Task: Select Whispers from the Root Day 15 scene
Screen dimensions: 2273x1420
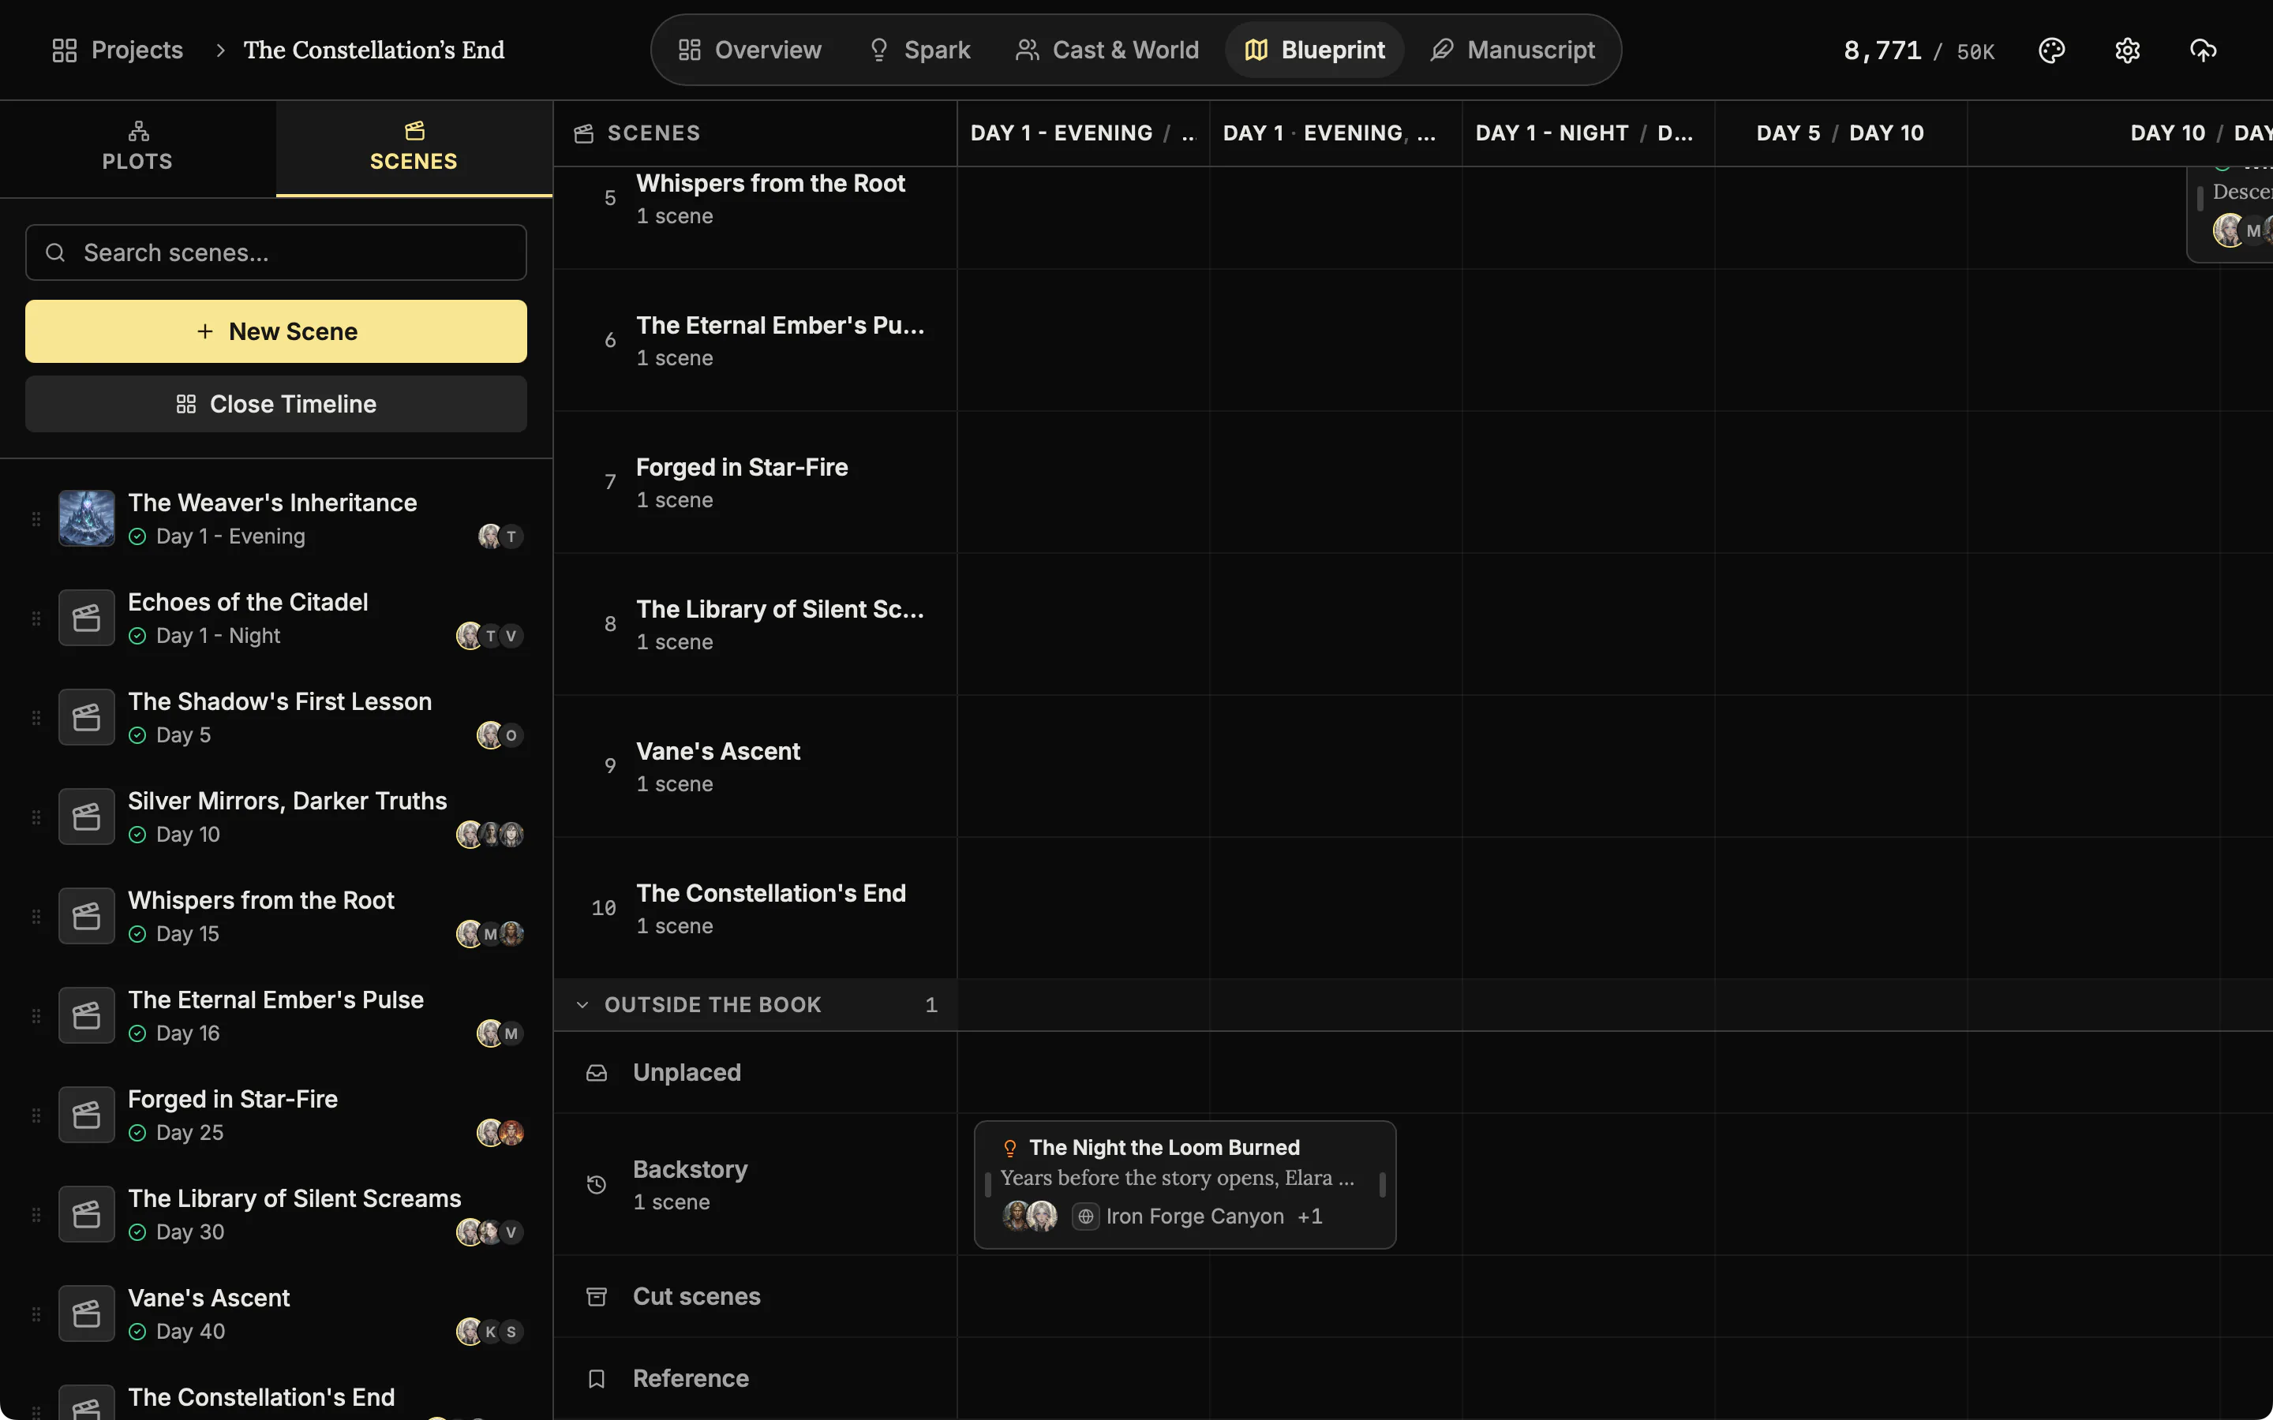Action: tap(276, 917)
